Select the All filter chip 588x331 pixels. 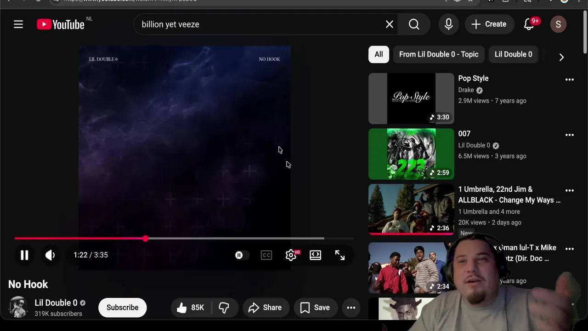379,54
